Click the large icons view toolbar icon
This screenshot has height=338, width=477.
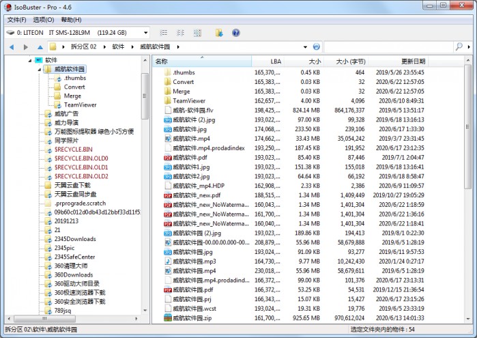[x=197, y=33]
